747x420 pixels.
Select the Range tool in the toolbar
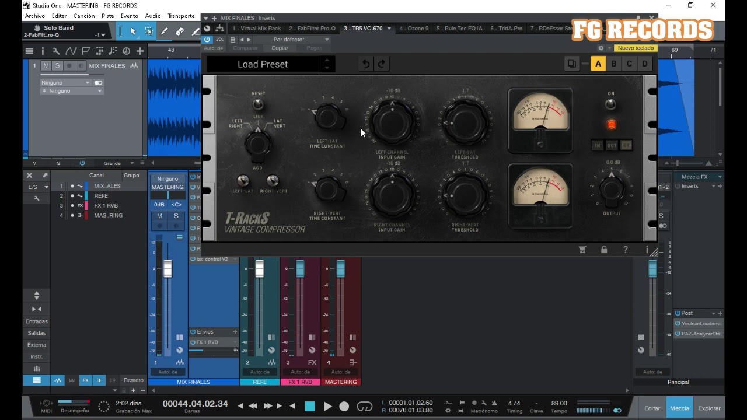149,32
